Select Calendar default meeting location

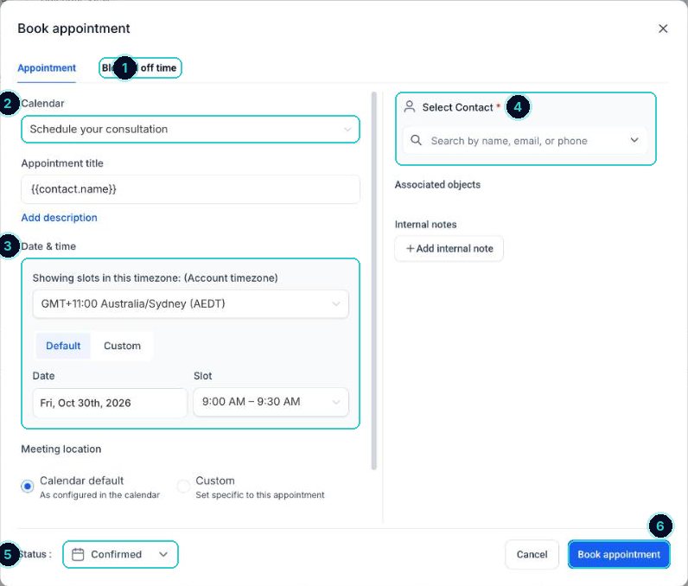(x=27, y=486)
